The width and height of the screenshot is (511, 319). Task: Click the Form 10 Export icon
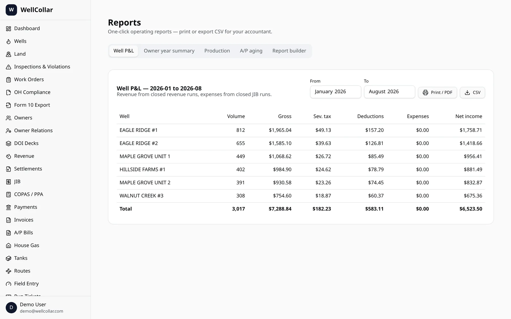[9, 105]
